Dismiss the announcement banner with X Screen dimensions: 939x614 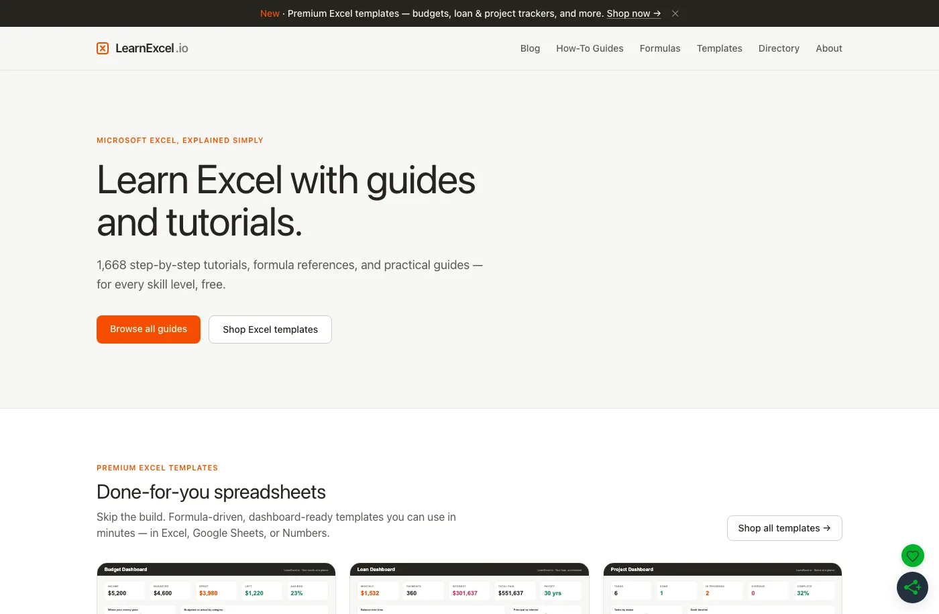675,13
